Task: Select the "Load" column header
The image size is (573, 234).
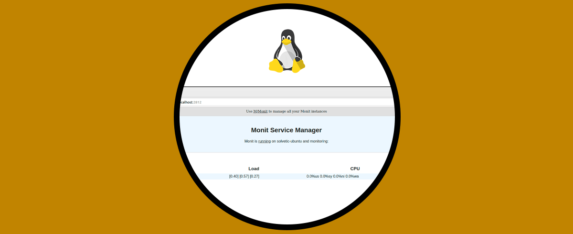Action: (x=254, y=169)
